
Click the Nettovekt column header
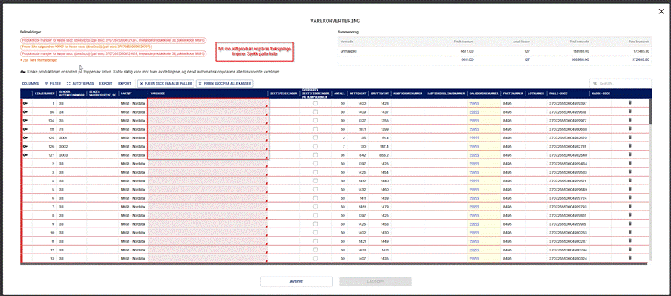pos(357,93)
